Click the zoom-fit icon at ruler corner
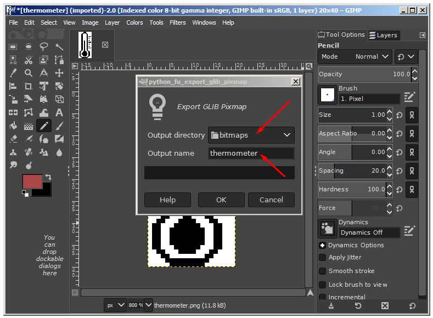Screen dimensions: 433x318 pyautogui.click(x=310, y=66)
